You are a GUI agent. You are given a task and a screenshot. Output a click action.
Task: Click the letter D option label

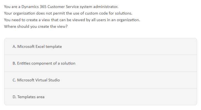(x=14, y=97)
